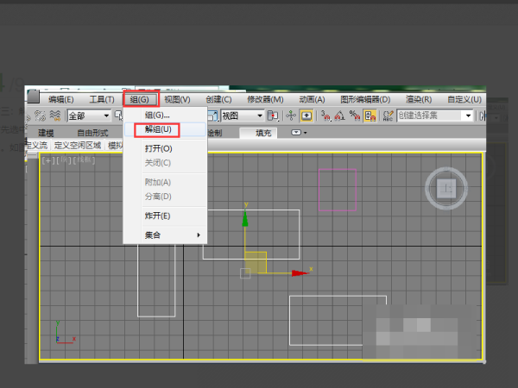Open the 编辑(E) menu

[61, 99]
